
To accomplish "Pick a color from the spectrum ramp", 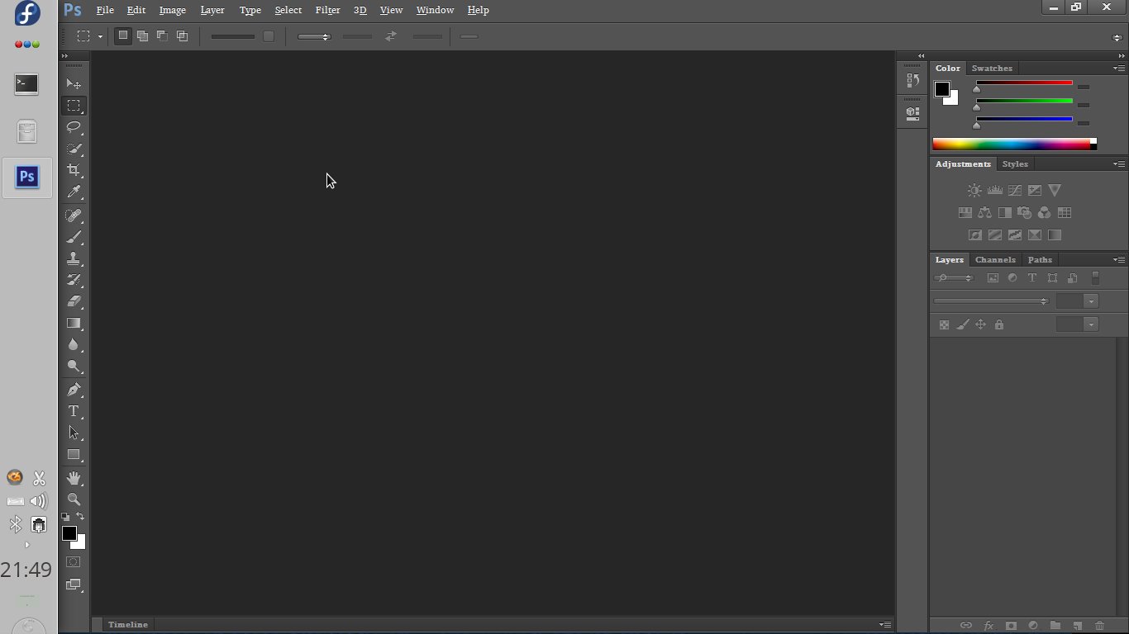I will [1014, 144].
